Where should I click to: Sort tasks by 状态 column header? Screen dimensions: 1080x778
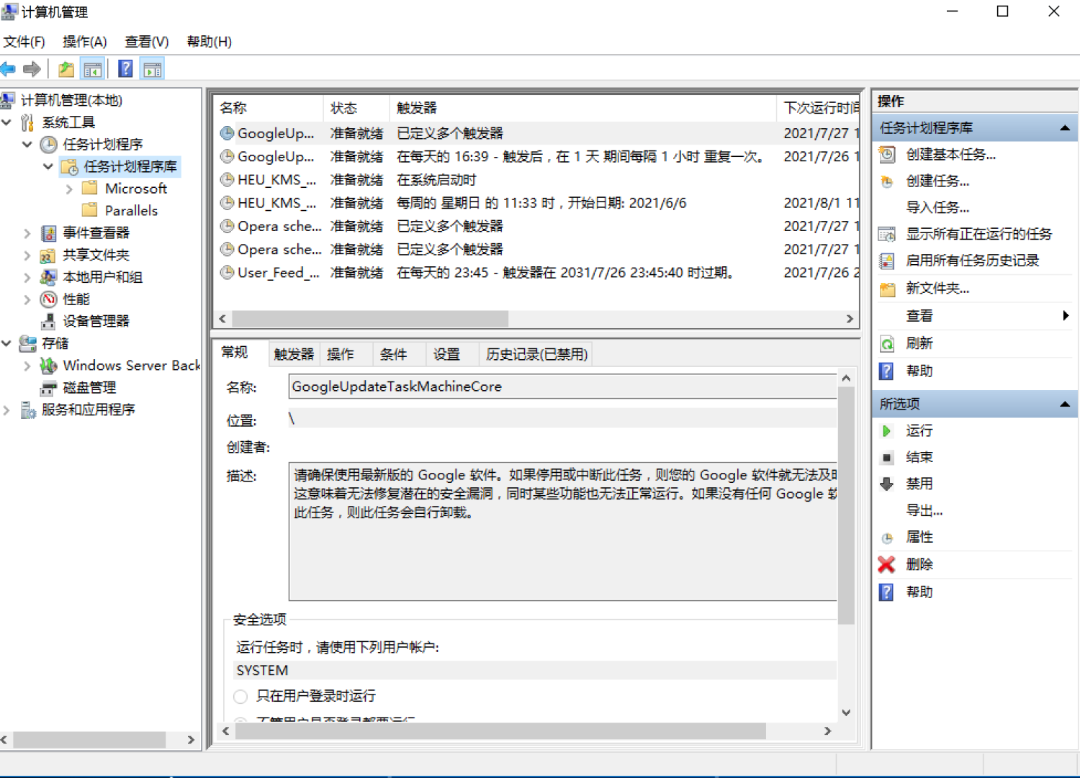(x=356, y=108)
